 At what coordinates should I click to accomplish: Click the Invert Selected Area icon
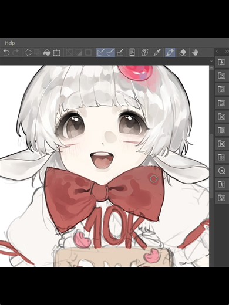click(79, 52)
